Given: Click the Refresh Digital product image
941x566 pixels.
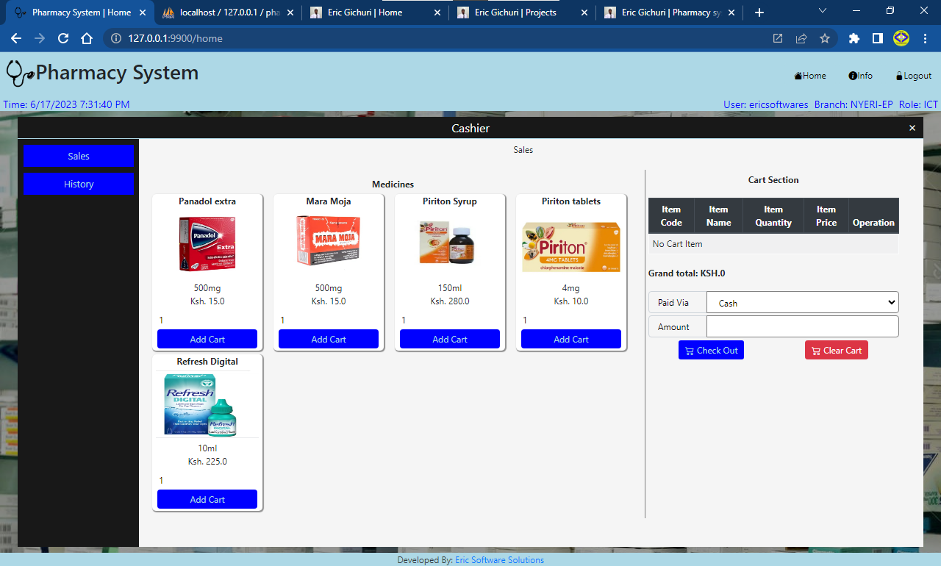Looking at the screenshot, I should [200, 405].
